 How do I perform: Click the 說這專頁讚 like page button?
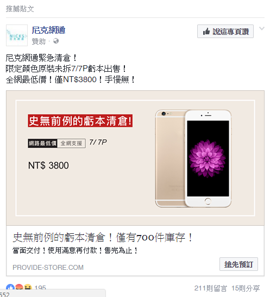(225, 31)
